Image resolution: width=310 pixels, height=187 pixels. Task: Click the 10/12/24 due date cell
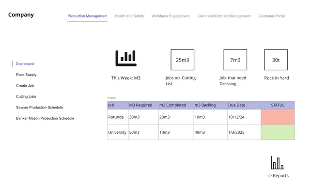[244, 117]
